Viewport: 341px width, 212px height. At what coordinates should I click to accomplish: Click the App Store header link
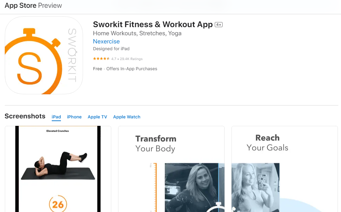[x=20, y=5]
